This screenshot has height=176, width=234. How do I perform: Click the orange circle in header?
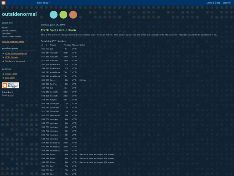73,15
